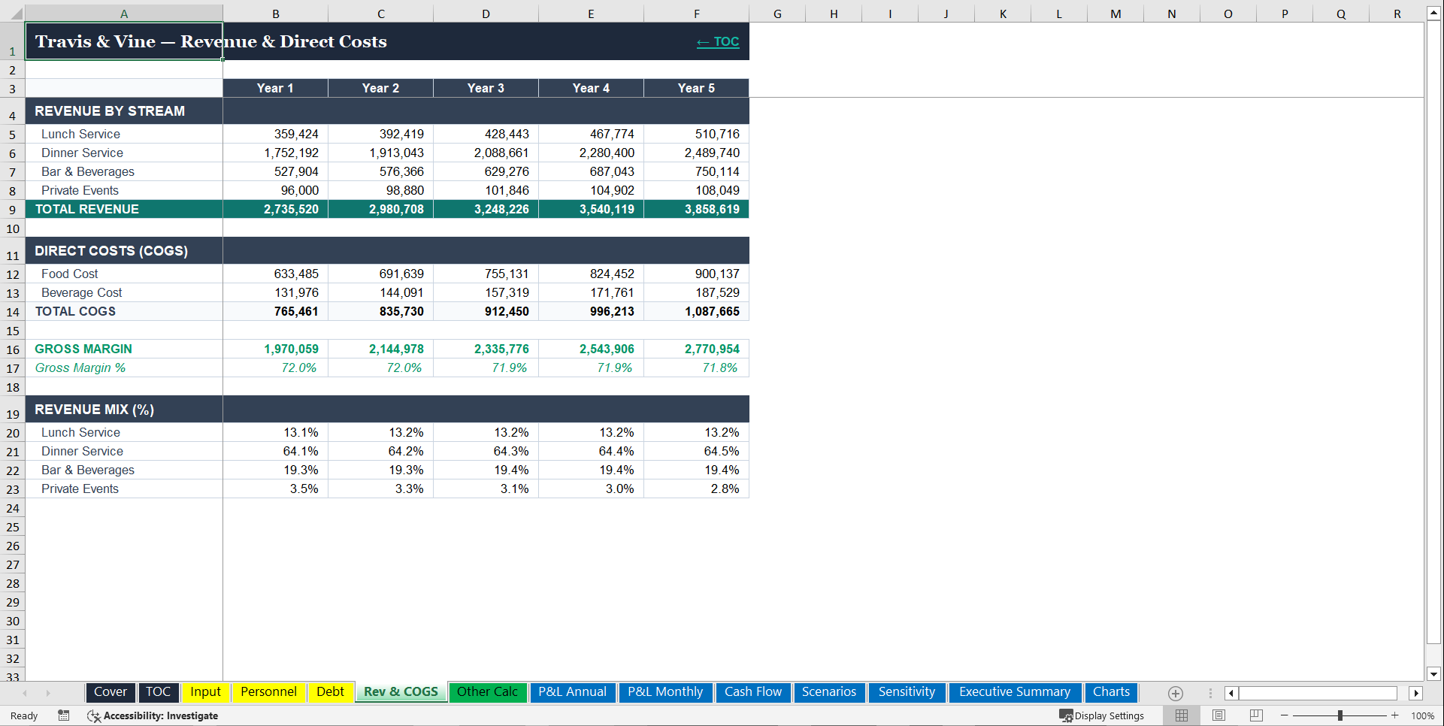The height and width of the screenshot is (726, 1444).
Task: Adjust the zoom slider handle
Action: pos(1340,715)
